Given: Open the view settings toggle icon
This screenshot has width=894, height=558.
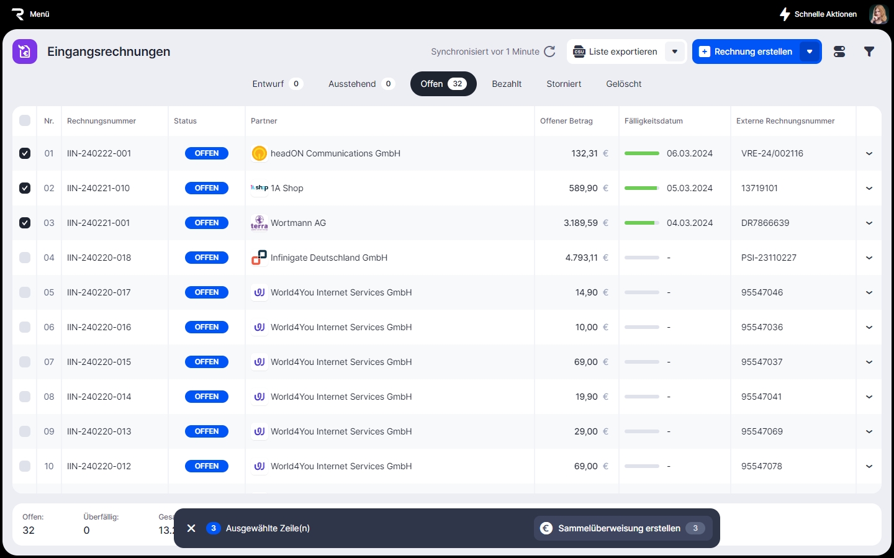Looking at the screenshot, I should pyautogui.click(x=839, y=52).
